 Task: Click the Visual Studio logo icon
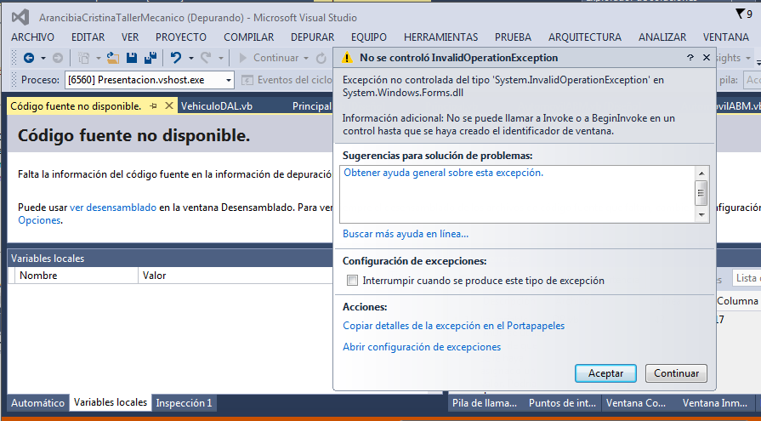coord(20,18)
